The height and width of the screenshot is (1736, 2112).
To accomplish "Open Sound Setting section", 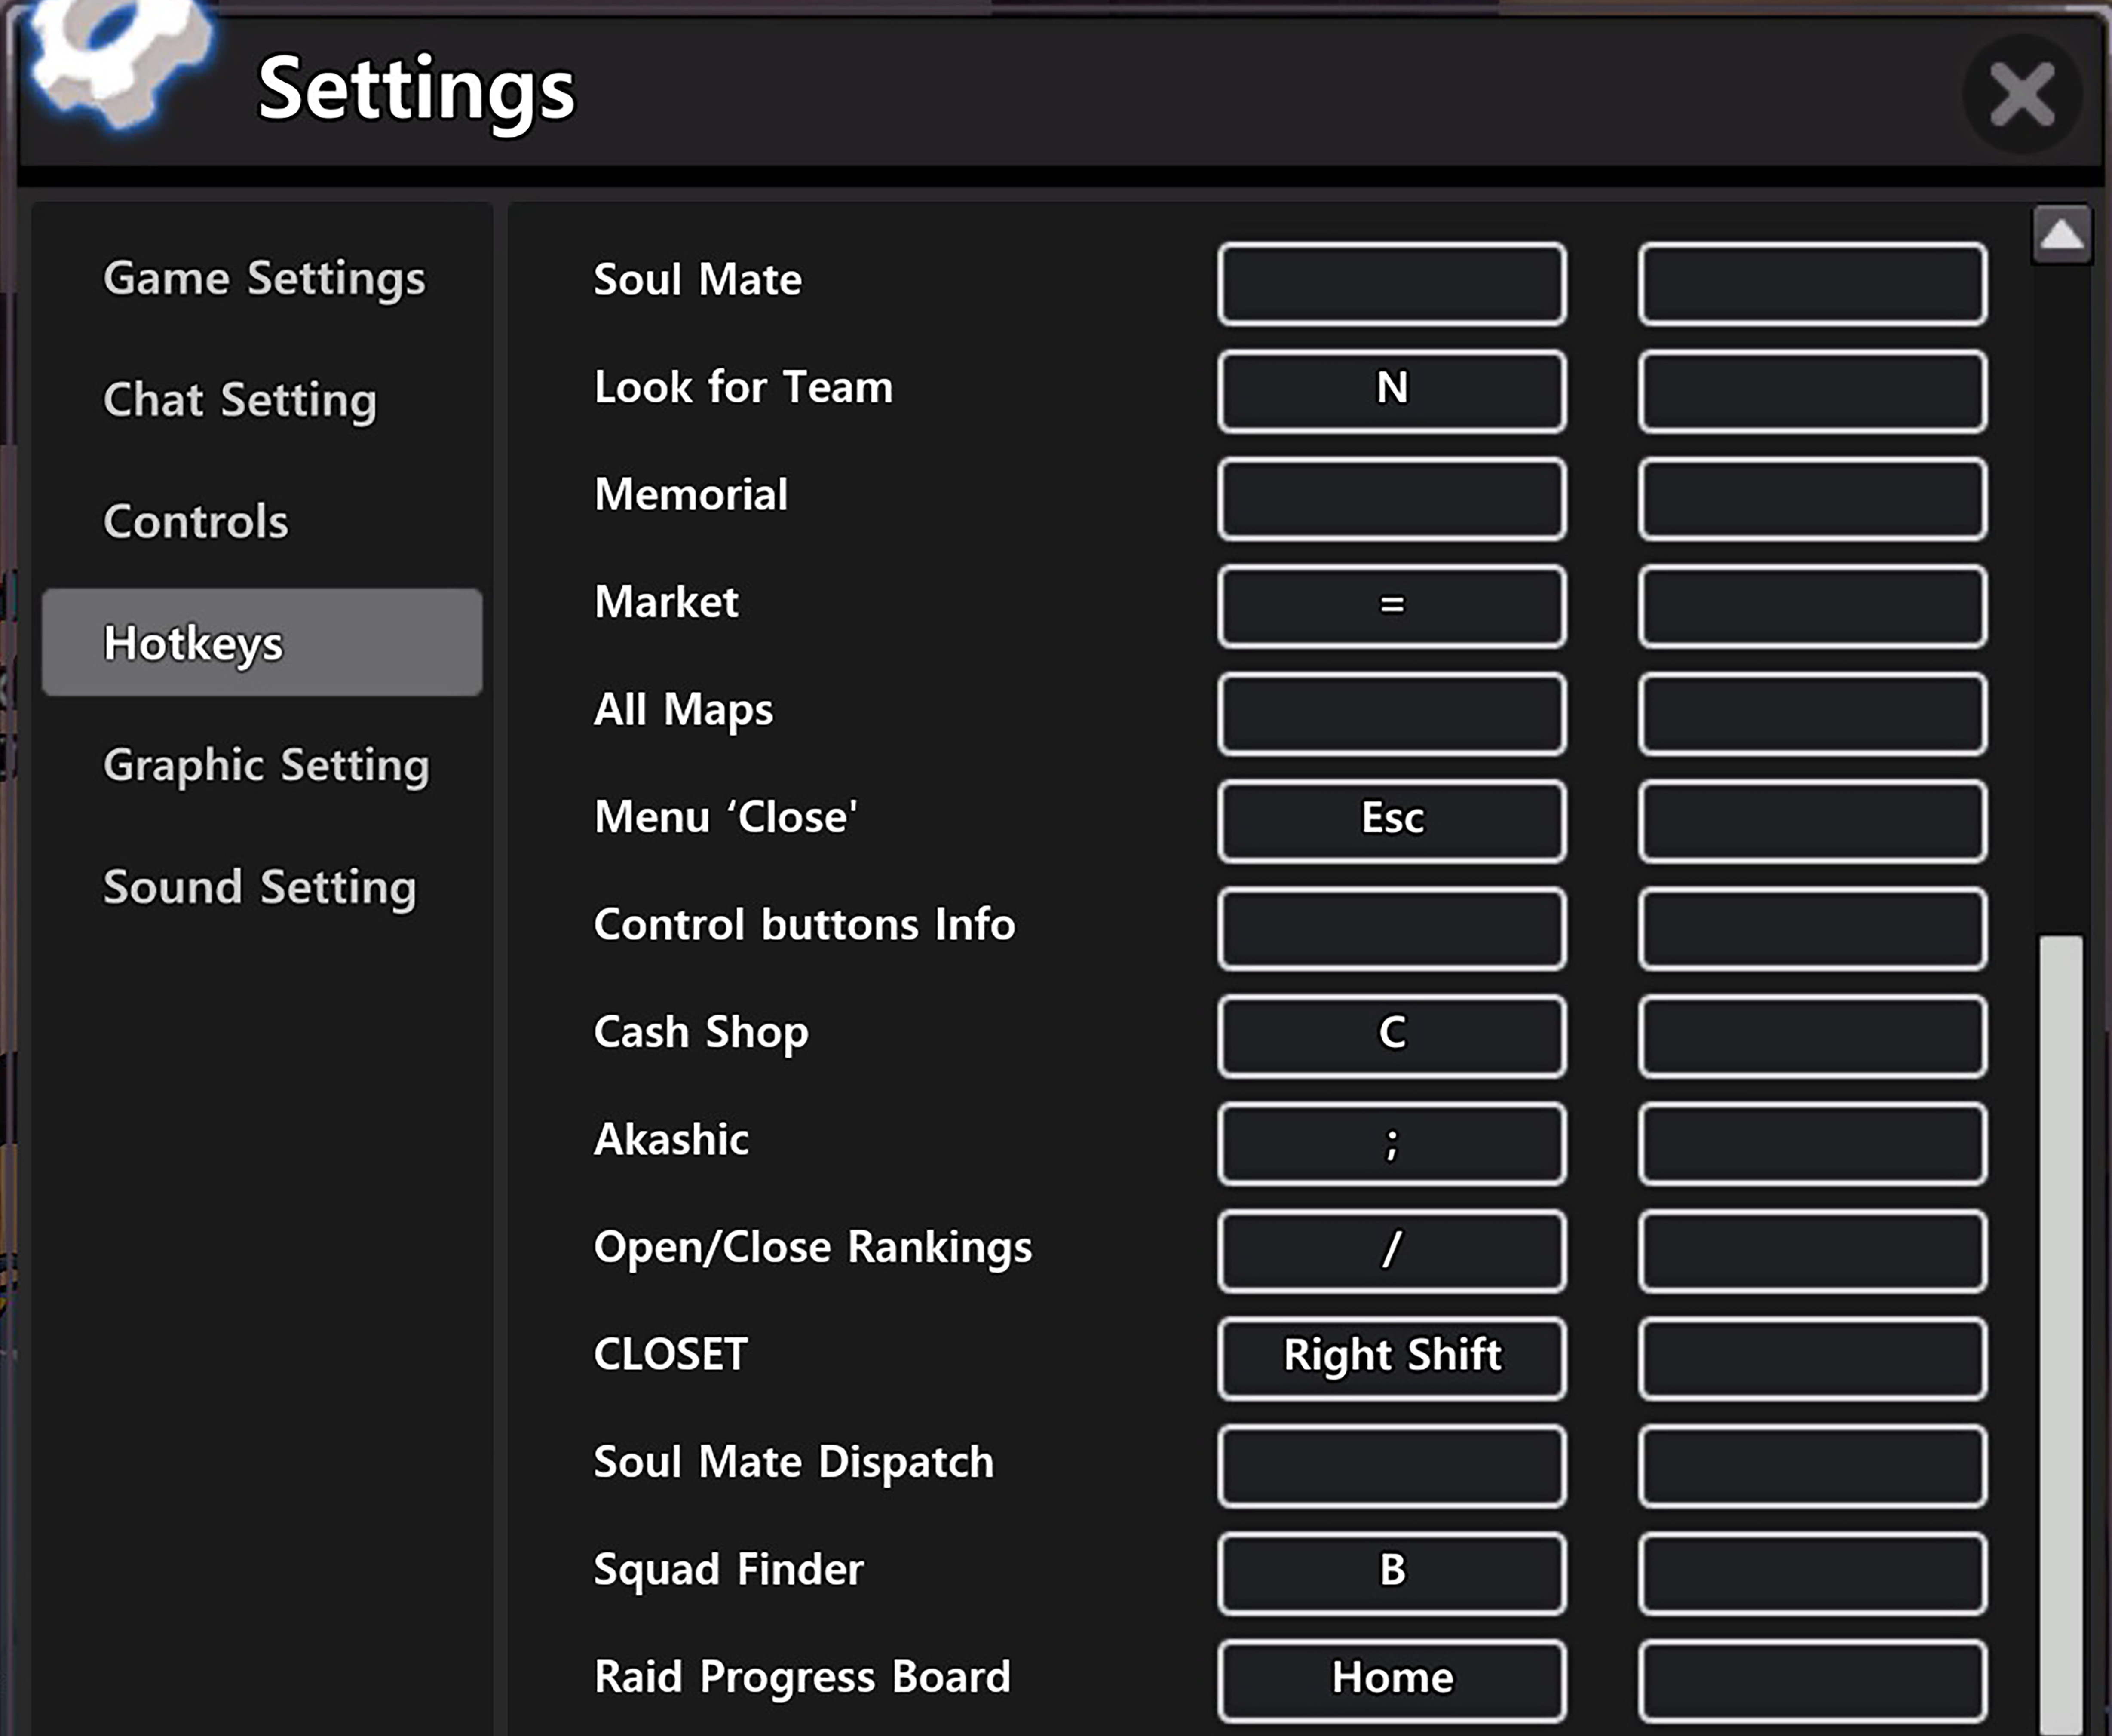I will click(x=260, y=887).
